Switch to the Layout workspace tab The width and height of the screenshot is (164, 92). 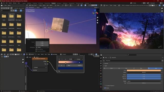[x=24, y=3]
